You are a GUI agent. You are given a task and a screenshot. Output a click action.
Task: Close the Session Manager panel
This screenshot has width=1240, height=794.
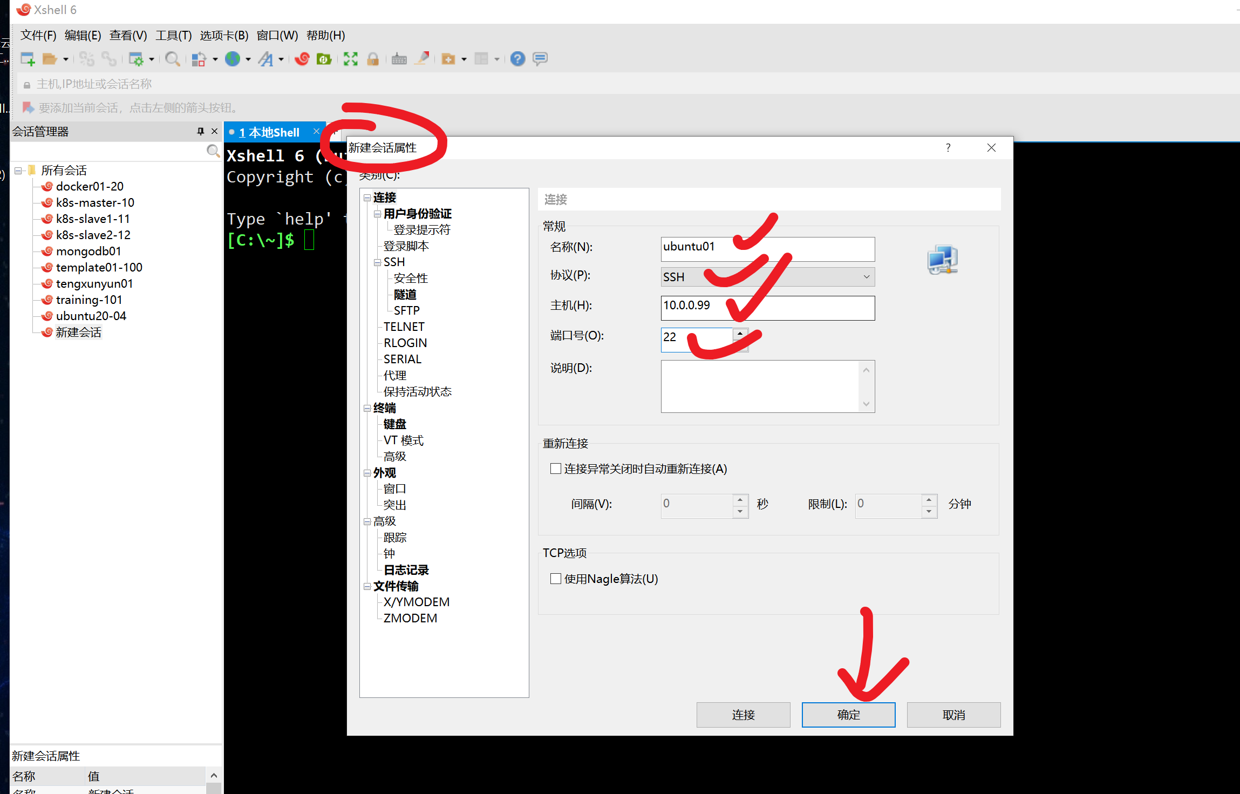(x=214, y=131)
